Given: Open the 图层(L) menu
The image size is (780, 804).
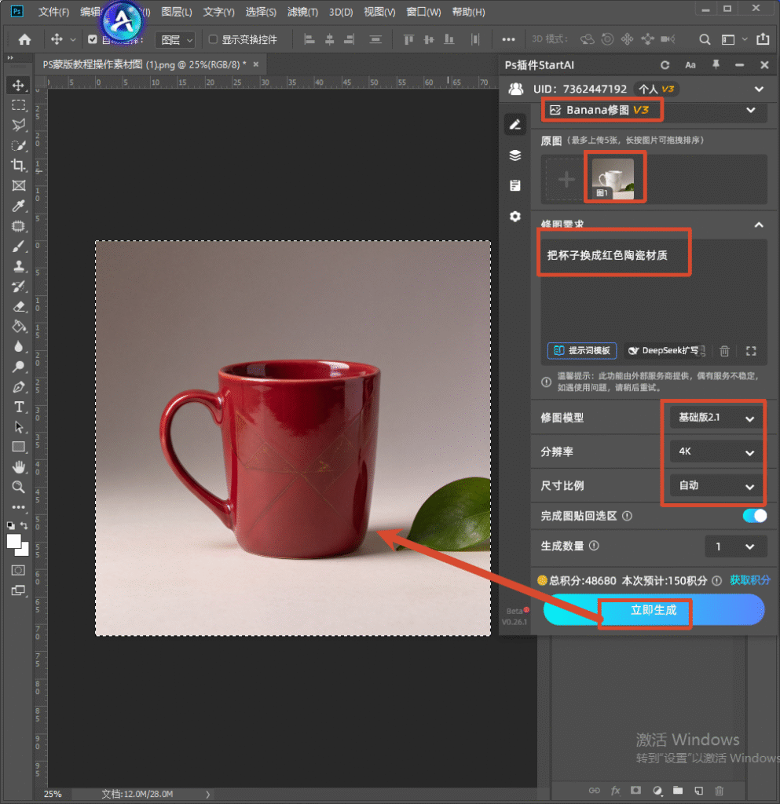Looking at the screenshot, I should pyautogui.click(x=177, y=12).
